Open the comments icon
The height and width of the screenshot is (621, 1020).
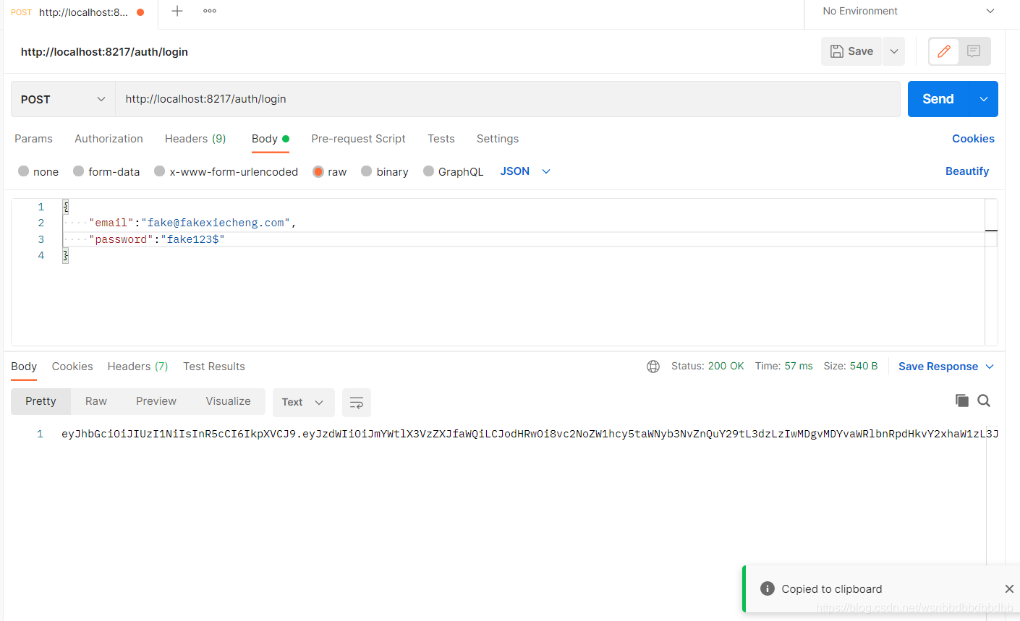coord(974,51)
